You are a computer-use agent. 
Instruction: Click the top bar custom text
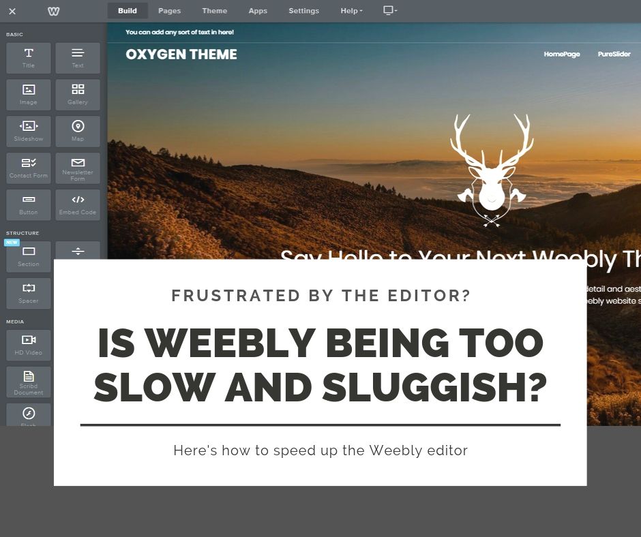pos(179,32)
